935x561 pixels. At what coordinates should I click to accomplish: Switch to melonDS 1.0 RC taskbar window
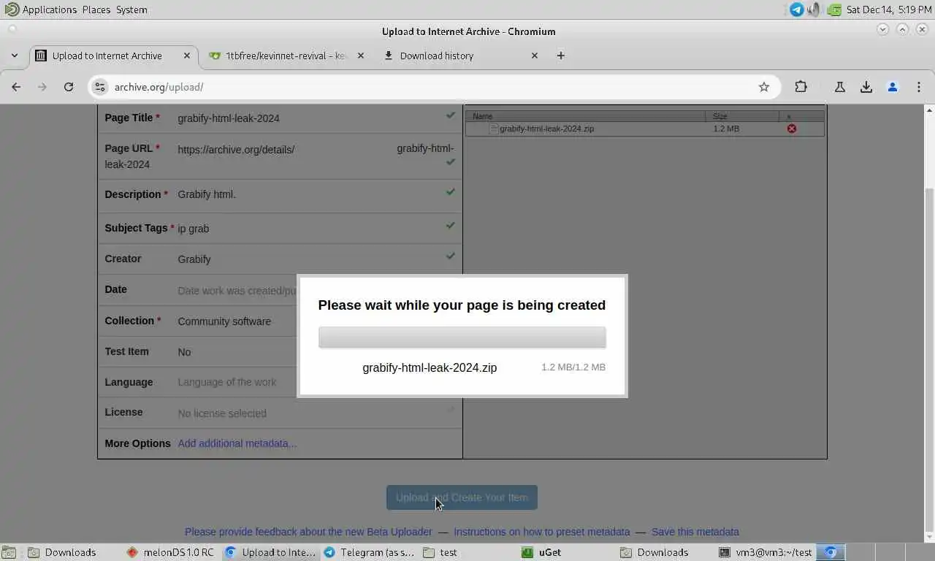(170, 552)
